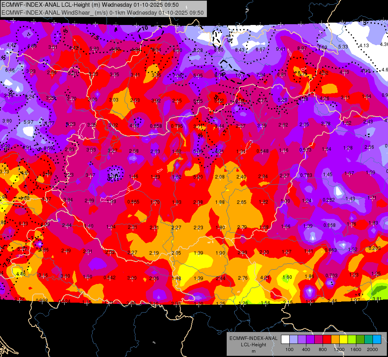Choose the orange legend swatch
This screenshot has width=388, height=357.
coord(335,339)
